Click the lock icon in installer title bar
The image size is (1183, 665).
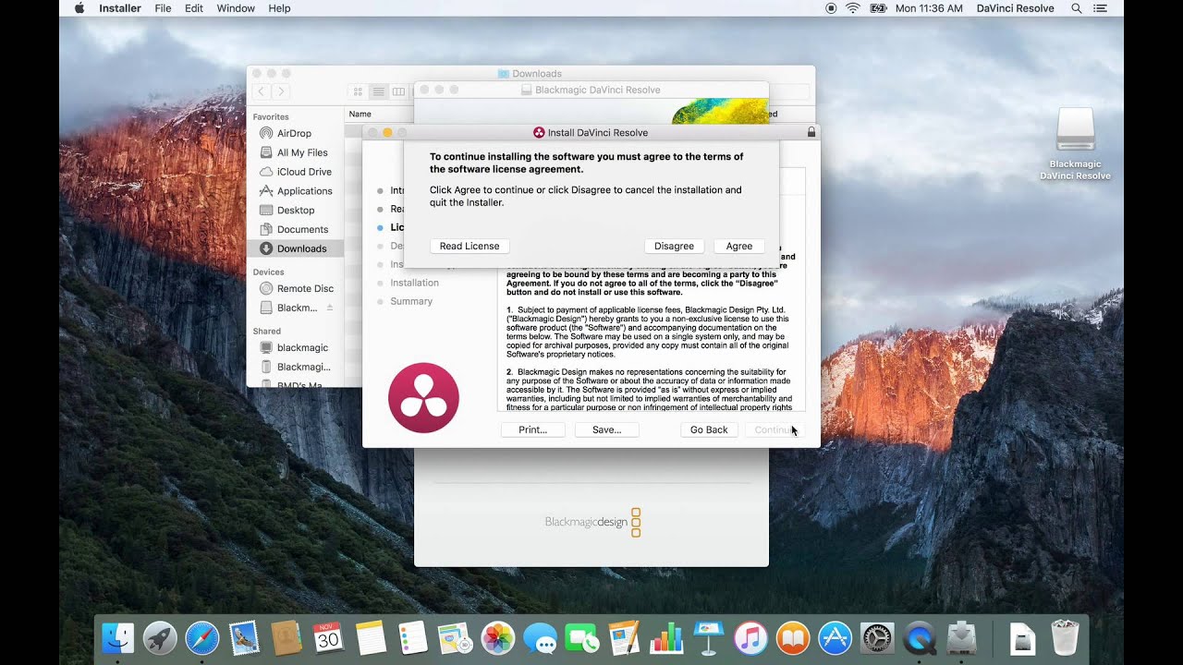pyautogui.click(x=811, y=132)
